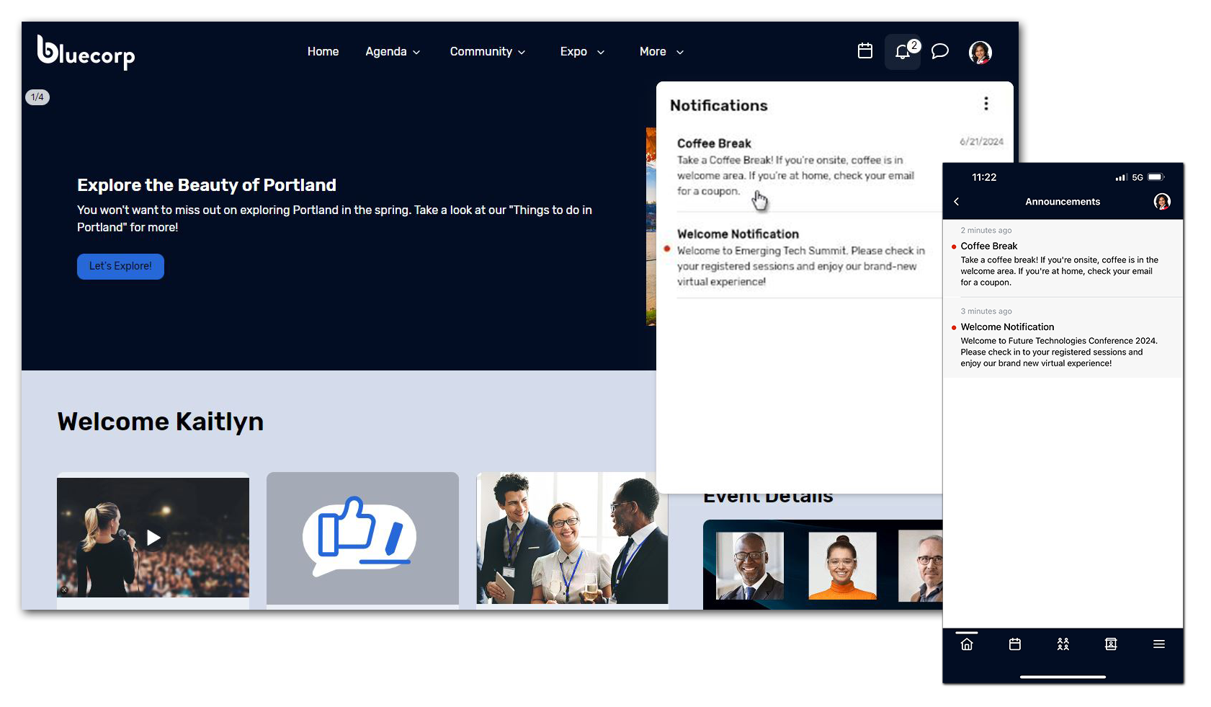Viewport: 1211px width, 707px height.
Task: Tap the mobile back arrow in Announcements
Action: [957, 202]
